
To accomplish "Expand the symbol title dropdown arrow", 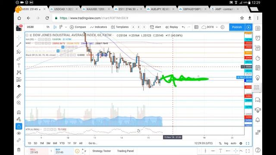I will coord(113,35).
